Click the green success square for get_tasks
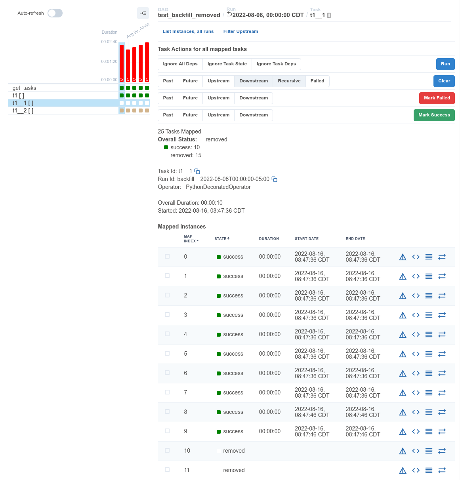The image size is (460, 480). 122,88
